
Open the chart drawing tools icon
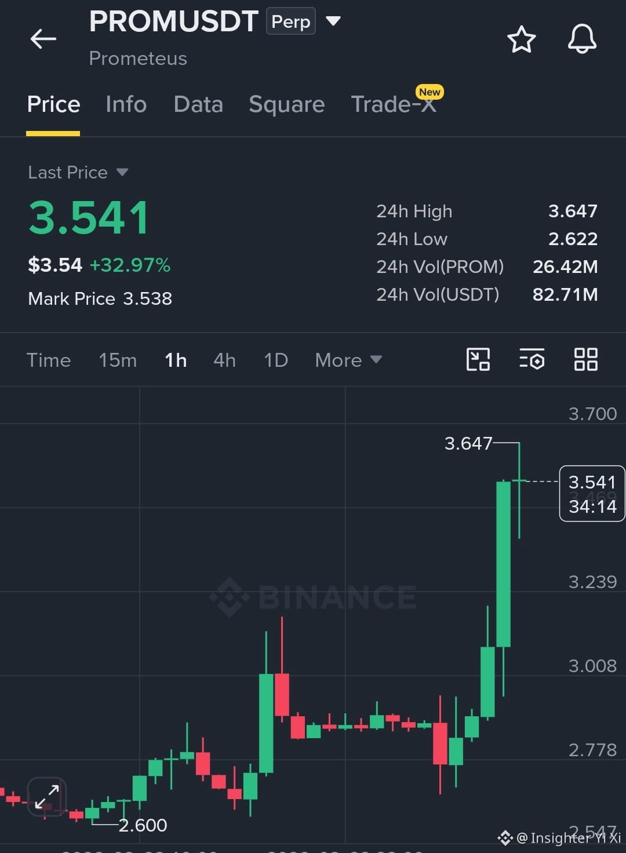(478, 359)
